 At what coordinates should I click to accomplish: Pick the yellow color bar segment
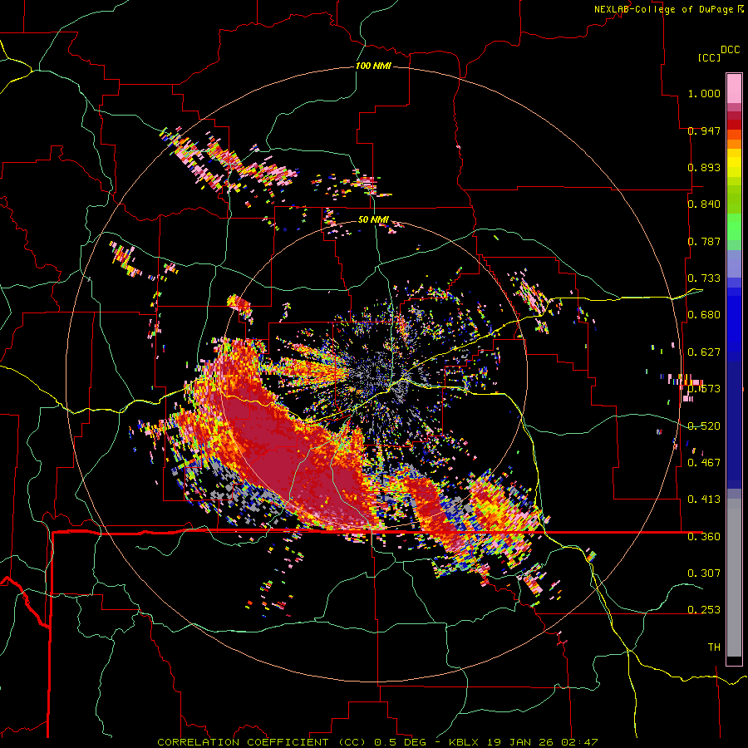[x=734, y=163]
